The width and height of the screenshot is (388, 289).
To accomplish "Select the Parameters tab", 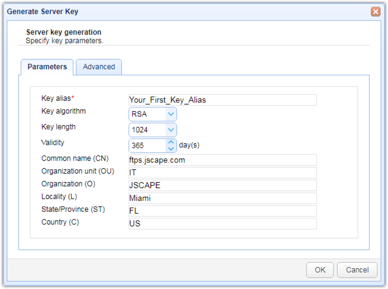I will point(47,67).
